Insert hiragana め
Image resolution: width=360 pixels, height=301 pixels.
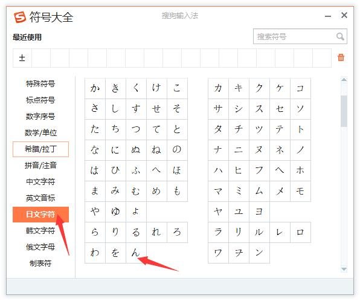(x=156, y=191)
